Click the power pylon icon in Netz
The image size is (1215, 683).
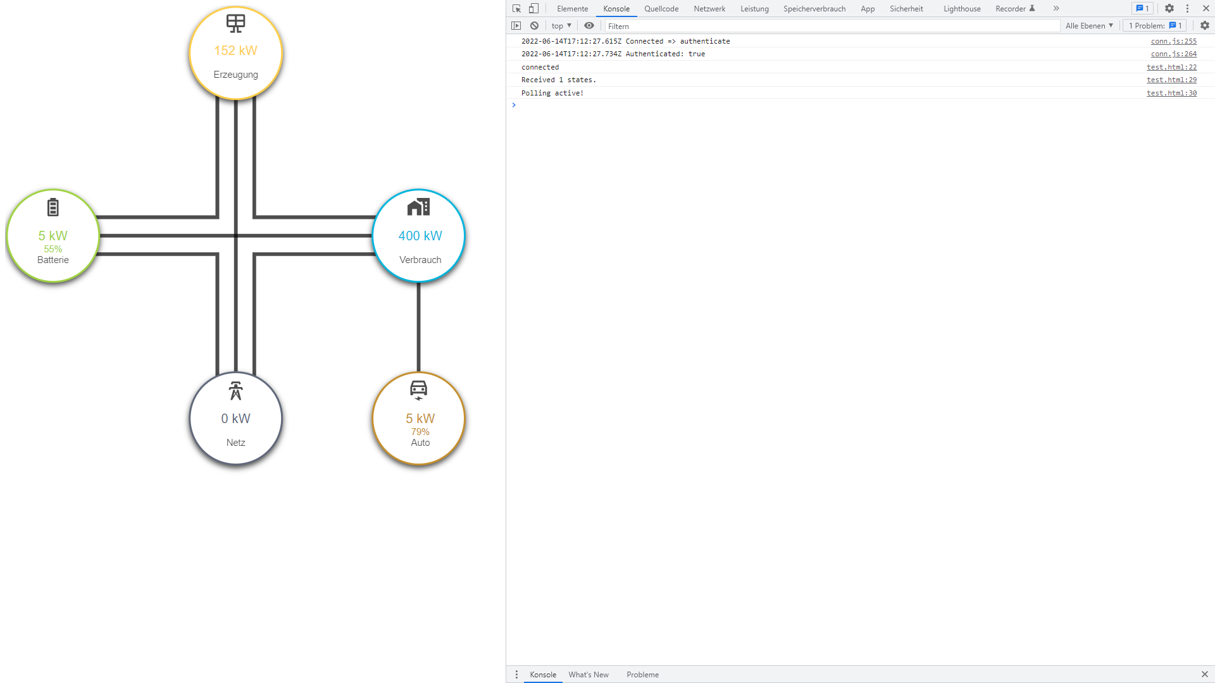point(235,390)
